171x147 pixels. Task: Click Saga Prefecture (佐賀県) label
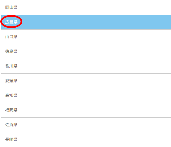click(11, 125)
